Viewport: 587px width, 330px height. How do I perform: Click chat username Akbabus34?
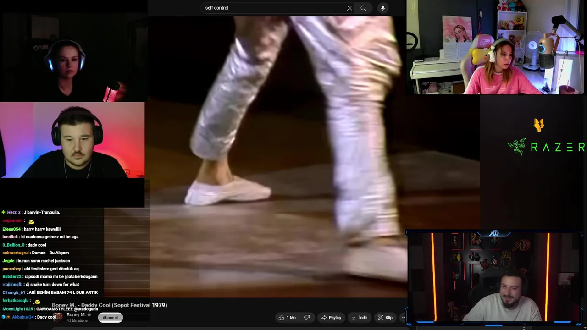(x=22, y=317)
